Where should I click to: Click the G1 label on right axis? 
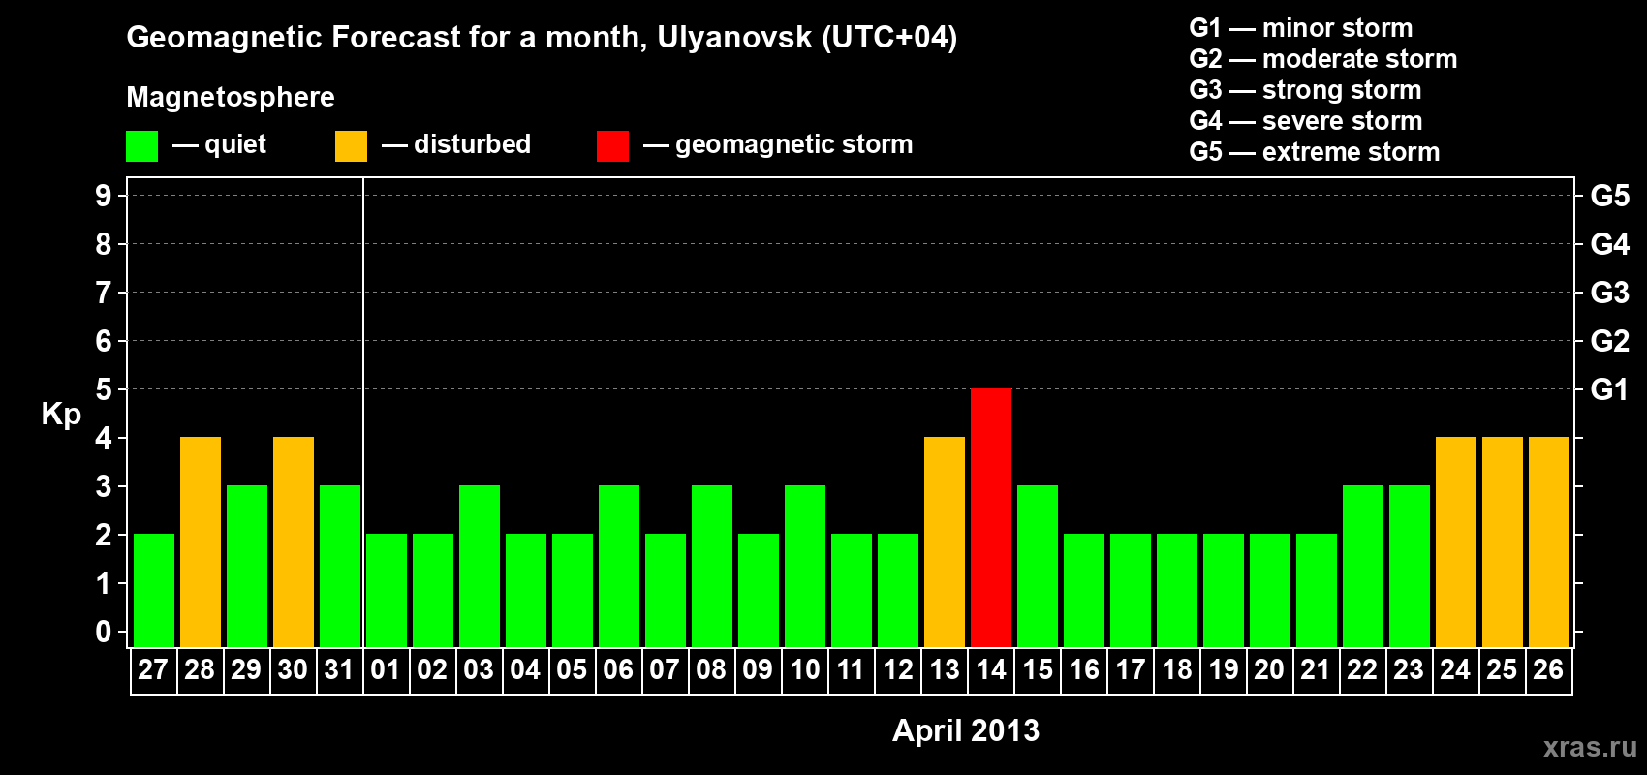pos(1610,389)
